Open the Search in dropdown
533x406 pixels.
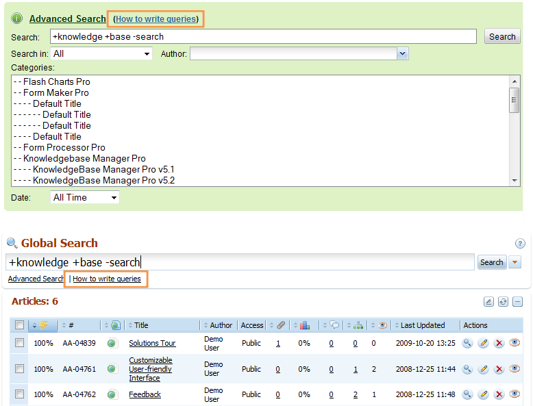101,53
